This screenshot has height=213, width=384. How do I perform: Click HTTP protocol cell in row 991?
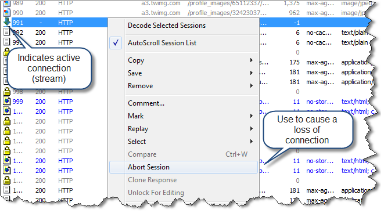click(66, 23)
